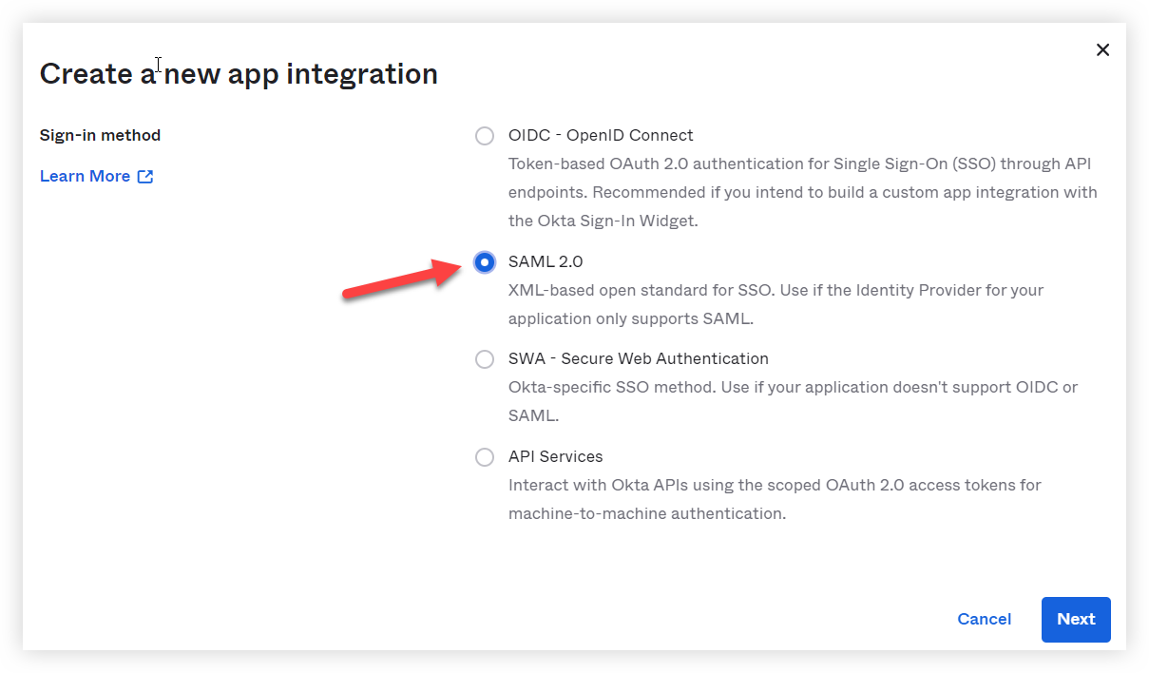Click the SAML 2.0 label text

(546, 260)
